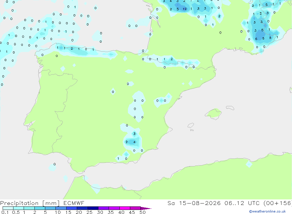Click the '[mm]' unit label

click(51, 203)
